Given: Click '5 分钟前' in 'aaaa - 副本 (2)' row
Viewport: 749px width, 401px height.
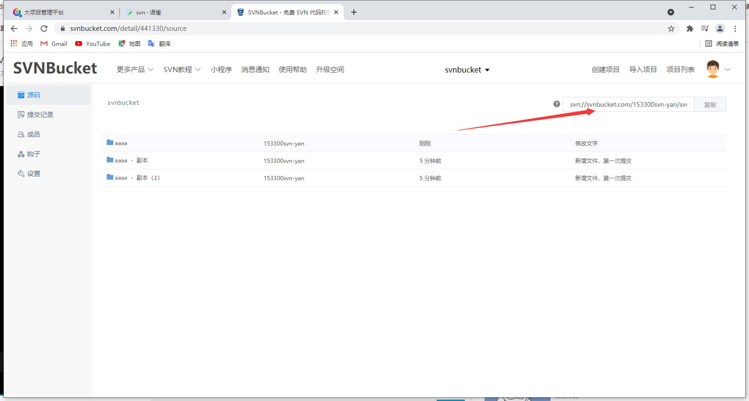Looking at the screenshot, I should click(430, 178).
